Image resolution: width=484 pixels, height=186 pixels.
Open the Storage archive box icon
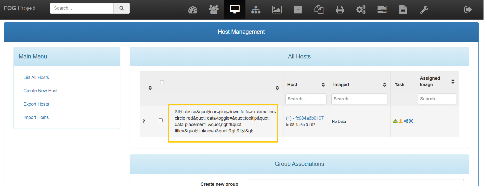click(x=298, y=10)
